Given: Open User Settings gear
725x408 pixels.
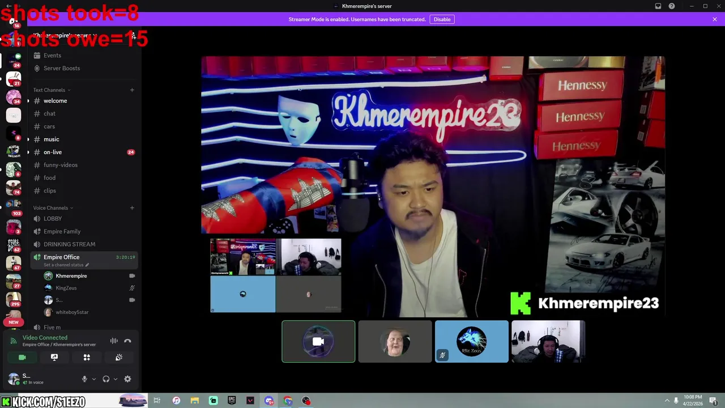Looking at the screenshot, I should (x=127, y=379).
